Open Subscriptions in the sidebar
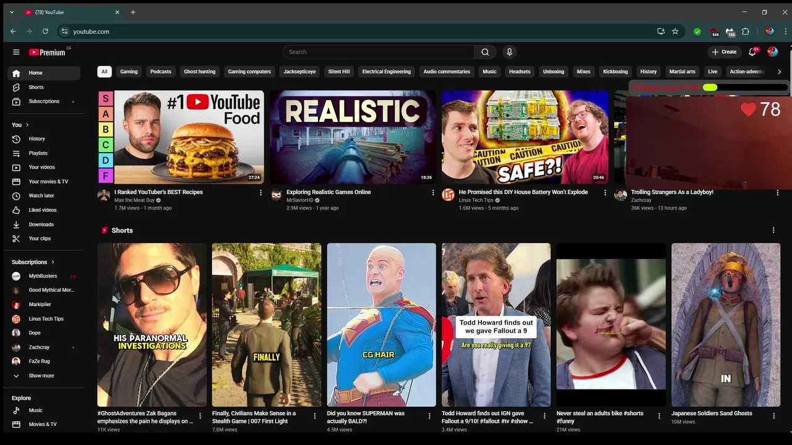Screen dimensions: 792x445 point(44,101)
